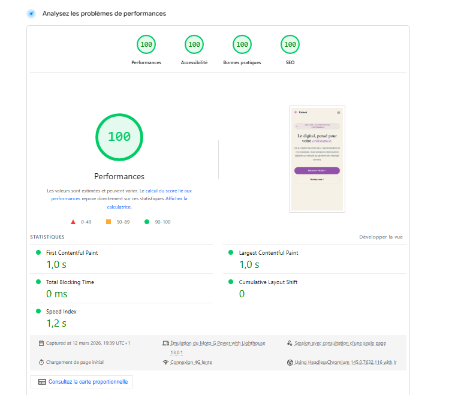This screenshot has height=395, width=449.
Task: Click the Cumulative Layout Shift value 0
Action: point(242,294)
